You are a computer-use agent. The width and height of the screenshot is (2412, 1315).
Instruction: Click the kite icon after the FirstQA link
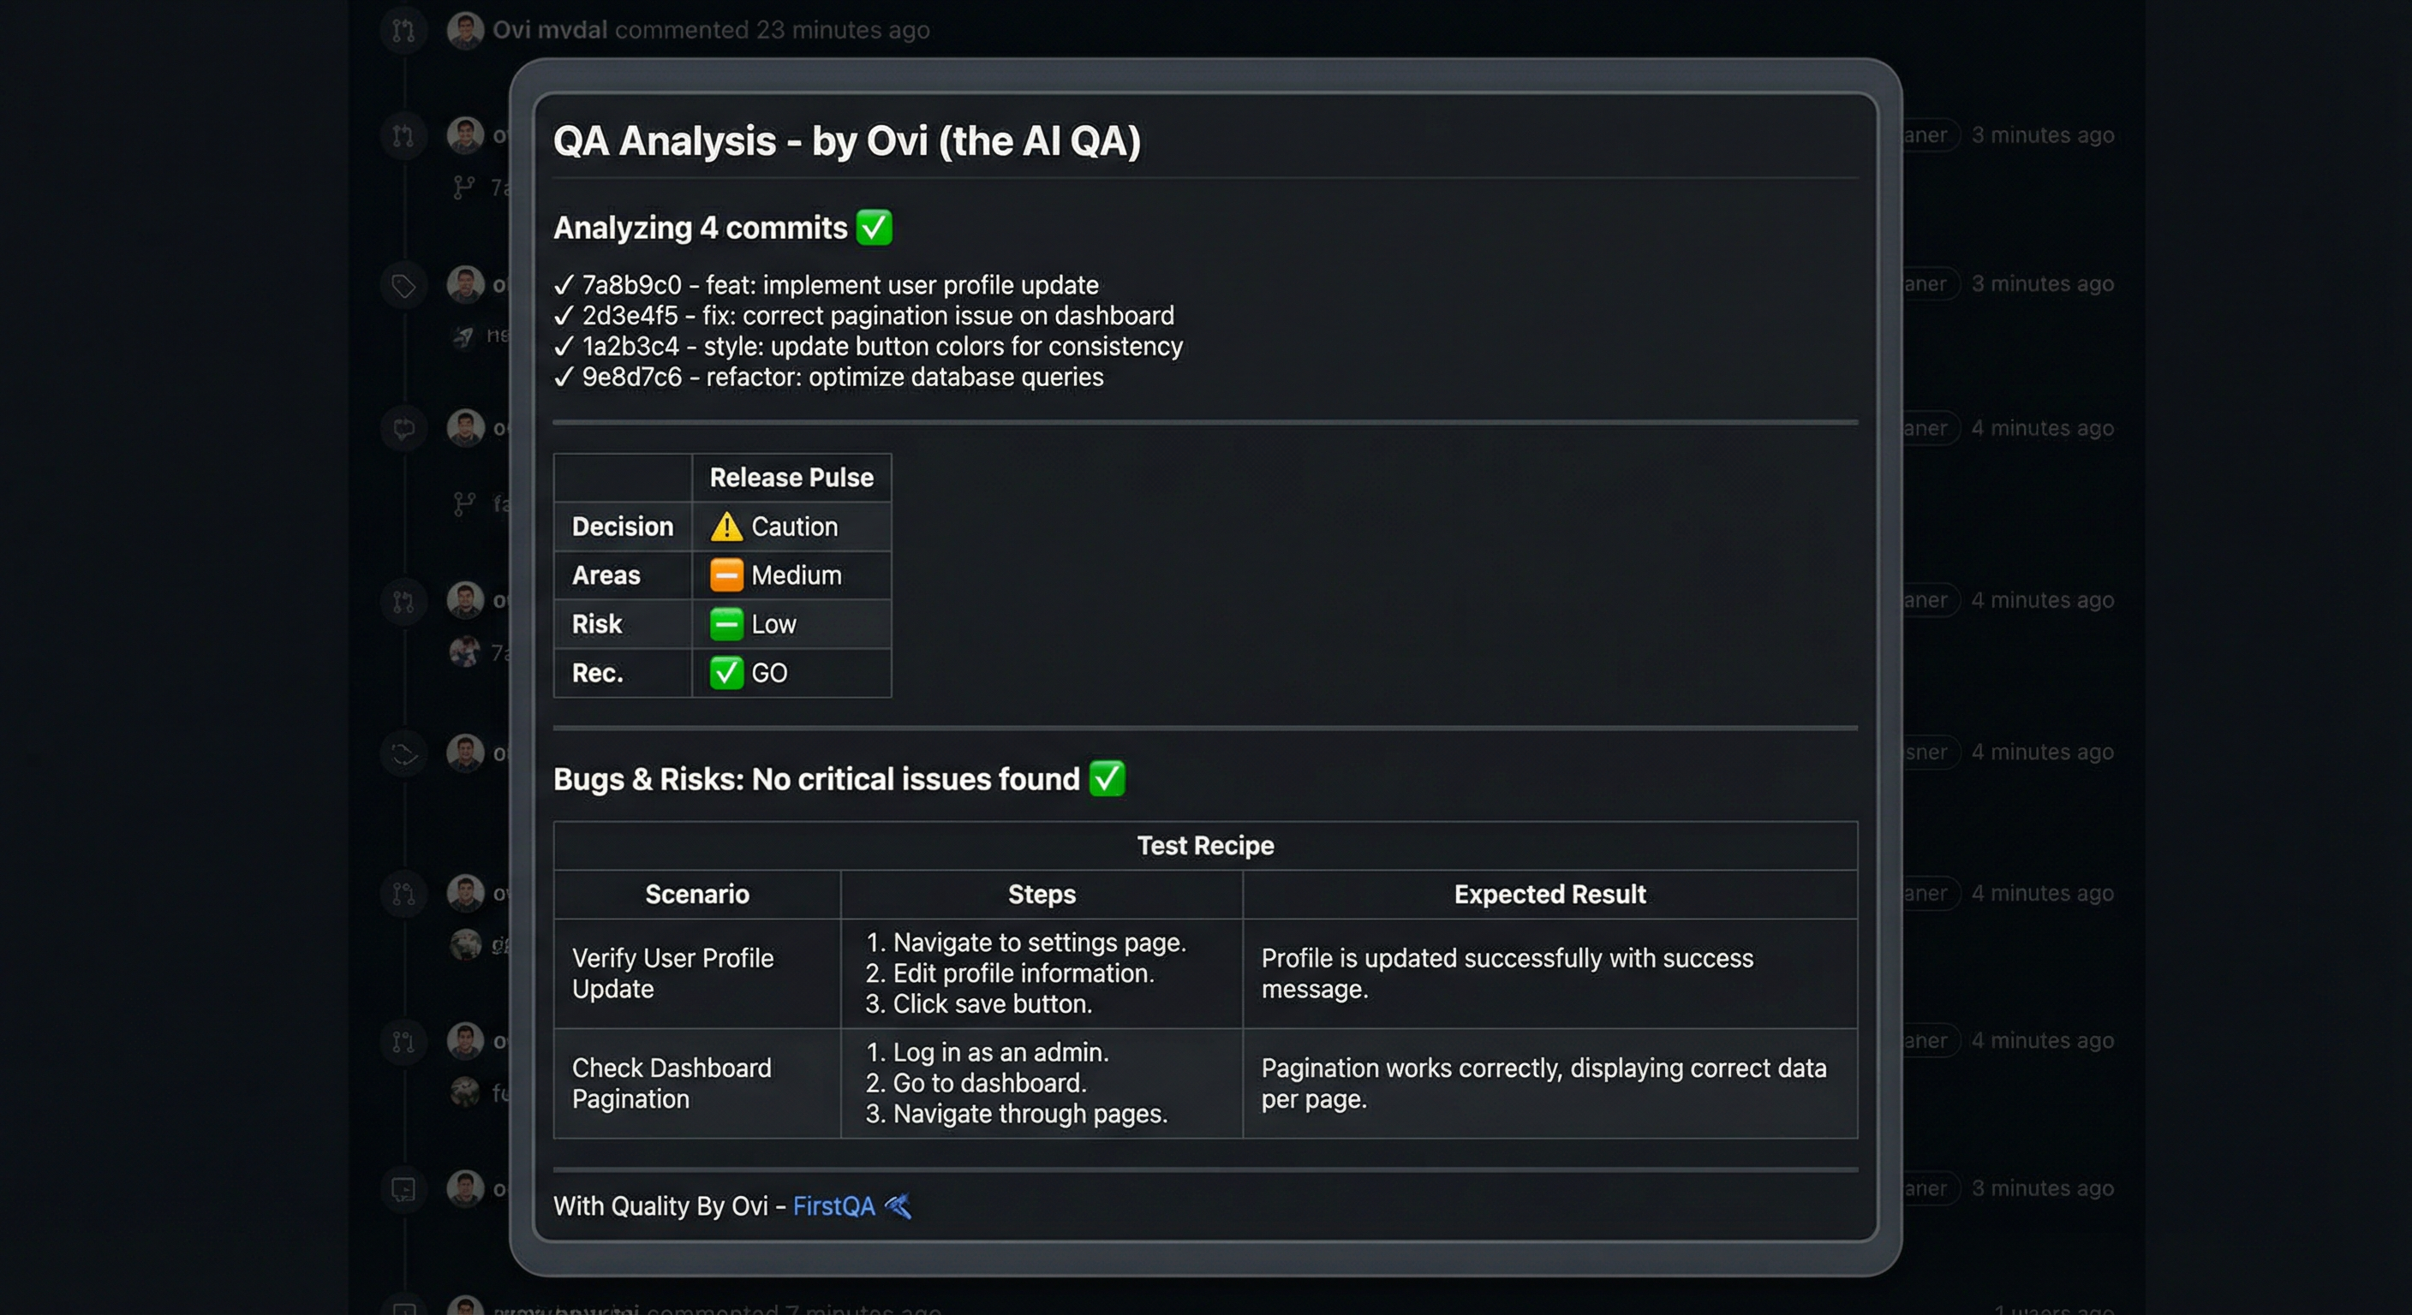pos(896,1206)
